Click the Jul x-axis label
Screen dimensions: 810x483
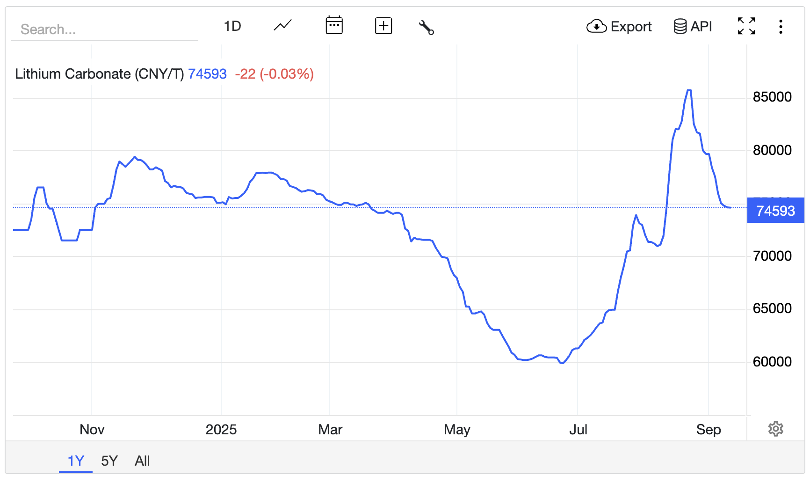click(x=578, y=430)
